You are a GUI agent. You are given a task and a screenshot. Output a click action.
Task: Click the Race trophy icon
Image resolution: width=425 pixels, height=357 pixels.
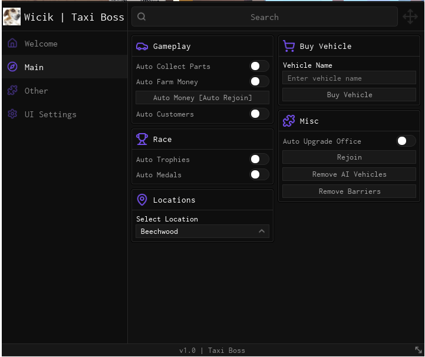click(x=142, y=139)
